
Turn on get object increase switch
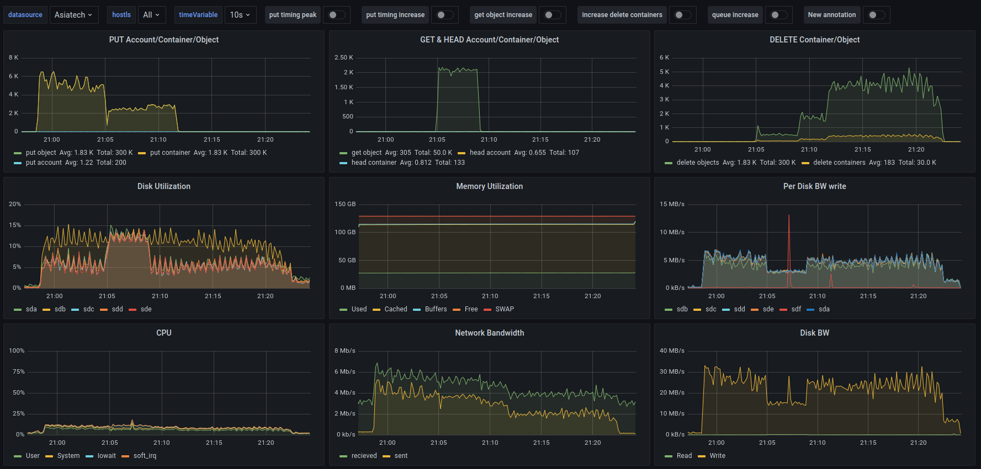(552, 15)
